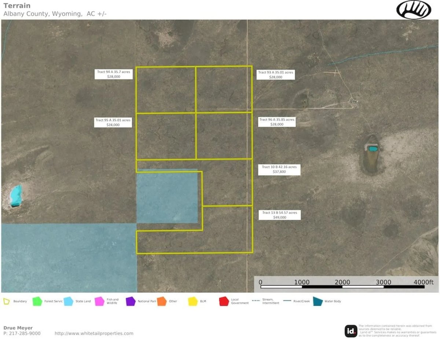Click the purple National Park legend icon
This screenshot has width=440, height=339.
(x=131, y=301)
